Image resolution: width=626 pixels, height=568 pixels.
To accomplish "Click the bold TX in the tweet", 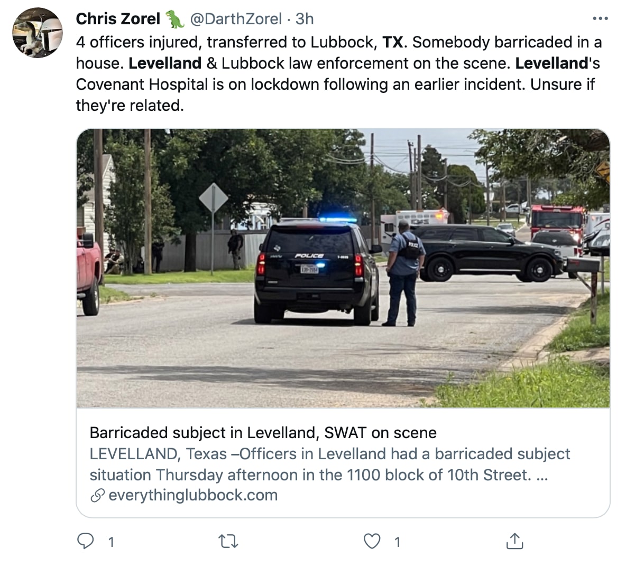I will tap(392, 42).
